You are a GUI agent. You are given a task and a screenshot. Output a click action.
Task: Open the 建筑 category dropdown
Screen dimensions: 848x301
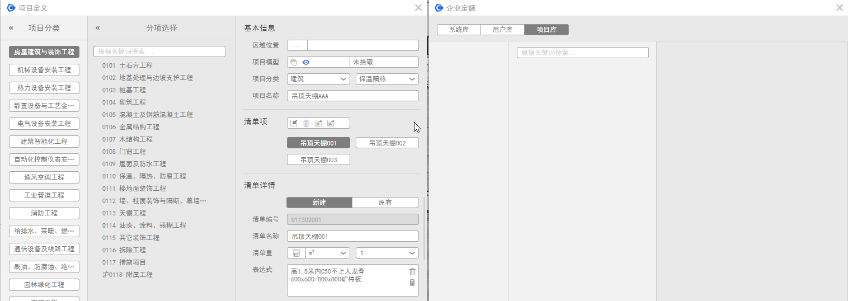tap(318, 79)
